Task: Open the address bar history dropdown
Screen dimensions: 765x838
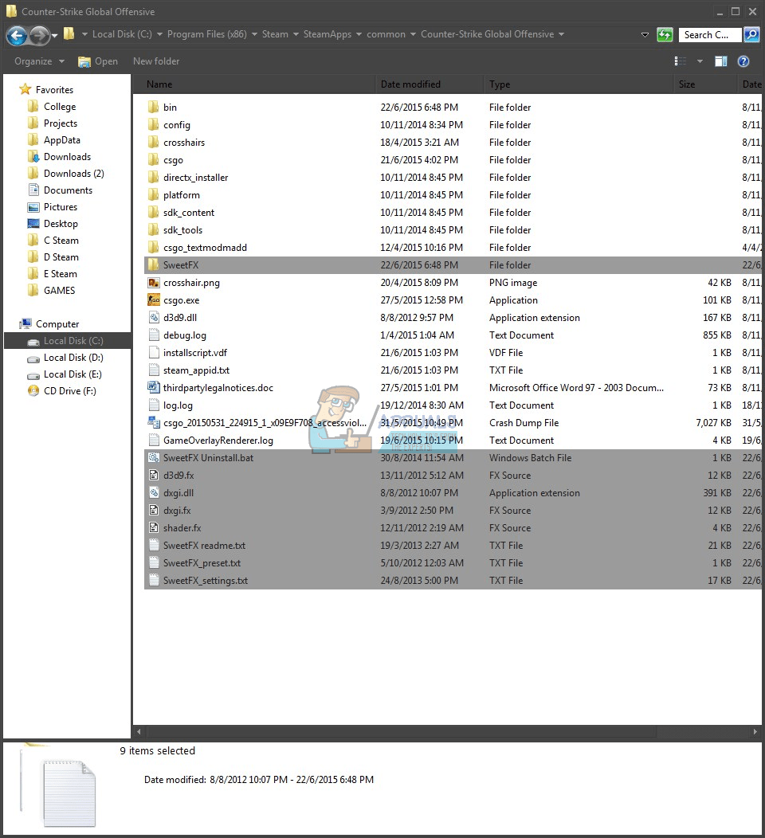Action: [645, 35]
